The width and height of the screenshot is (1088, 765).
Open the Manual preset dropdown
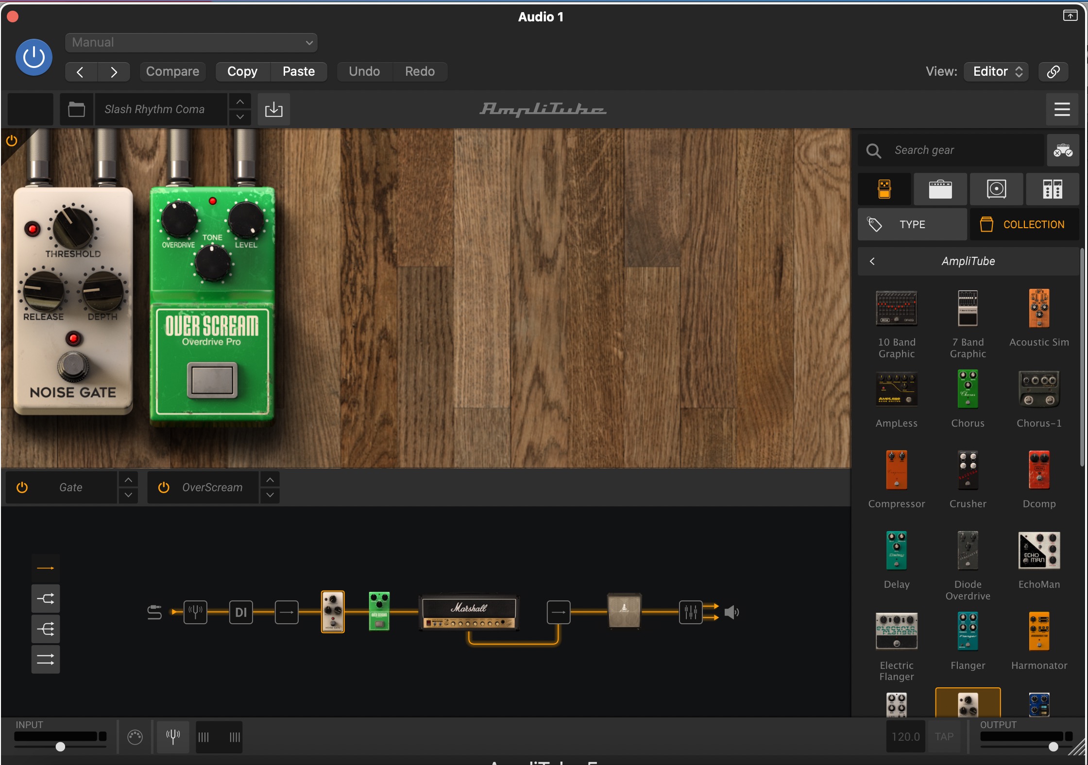[x=191, y=42]
